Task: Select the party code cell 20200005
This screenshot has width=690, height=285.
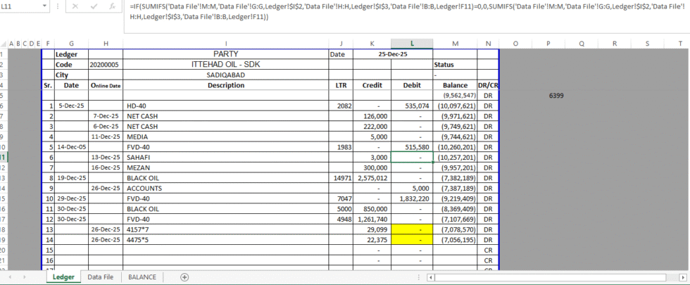Action: 105,64
